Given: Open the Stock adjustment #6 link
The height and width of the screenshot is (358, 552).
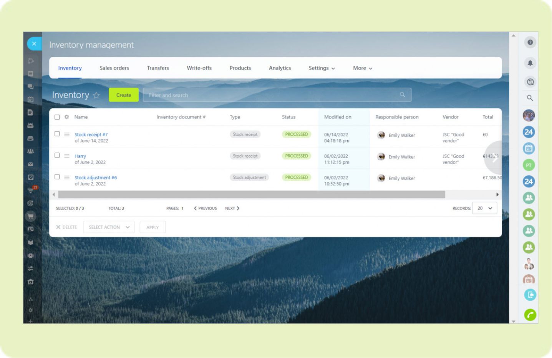Looking at the screenshot, I should [x=96, y=177].
